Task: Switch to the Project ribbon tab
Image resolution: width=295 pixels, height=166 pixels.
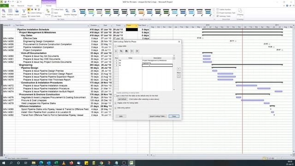Action: [30, 6]
